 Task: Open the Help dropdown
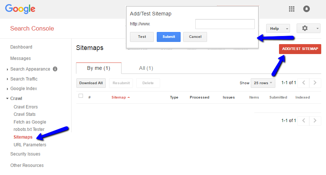[278, 29]
